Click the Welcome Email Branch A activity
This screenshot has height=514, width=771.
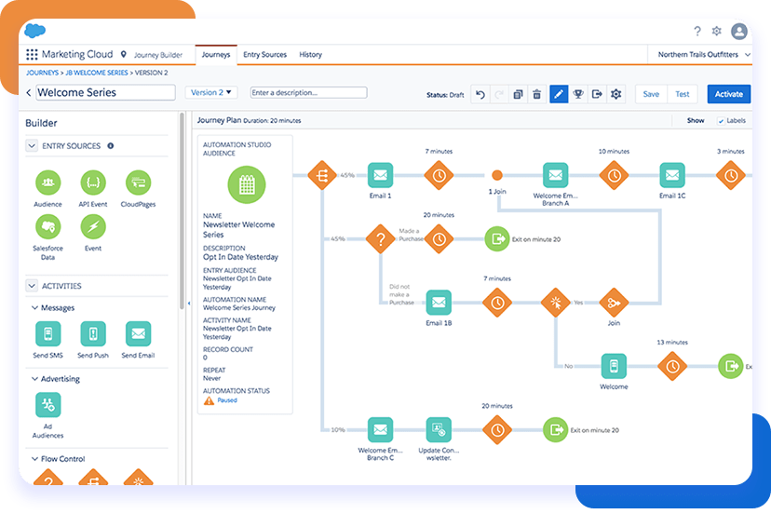pyautogui.click(x=556, y=175)
